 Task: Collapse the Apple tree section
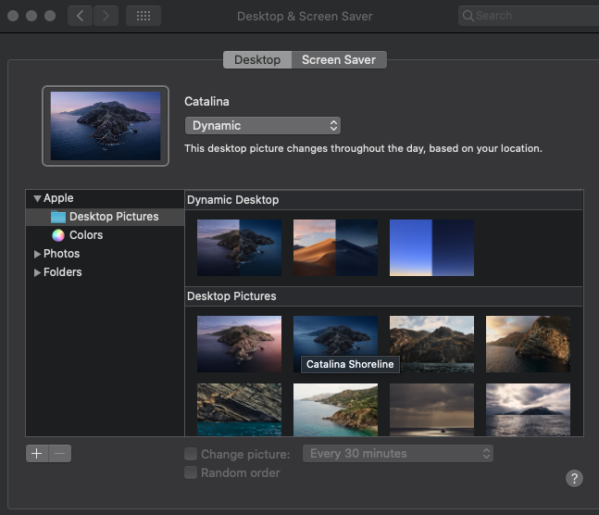[x=37, y=198]
